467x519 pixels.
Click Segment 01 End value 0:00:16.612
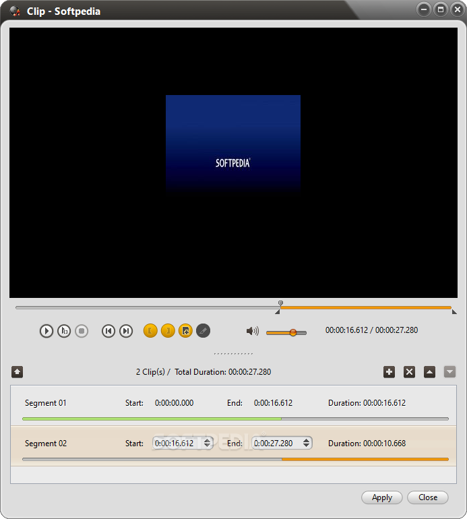click(x=273, y=403)
